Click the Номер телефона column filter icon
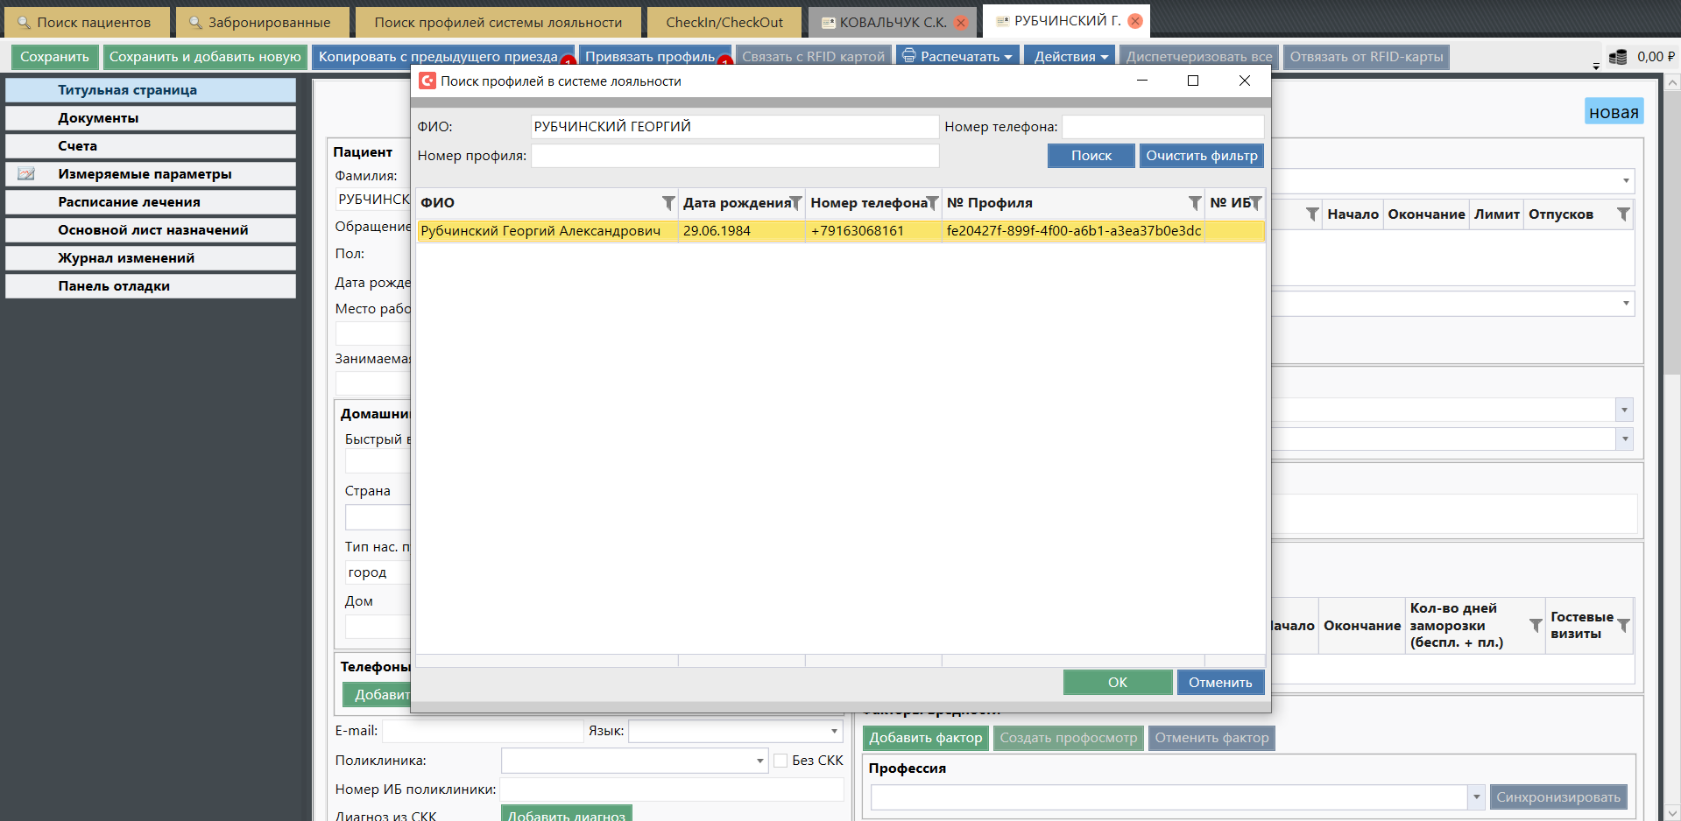 click(x=932, y=203)
